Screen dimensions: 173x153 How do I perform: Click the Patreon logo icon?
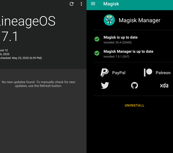coord(148,72)
